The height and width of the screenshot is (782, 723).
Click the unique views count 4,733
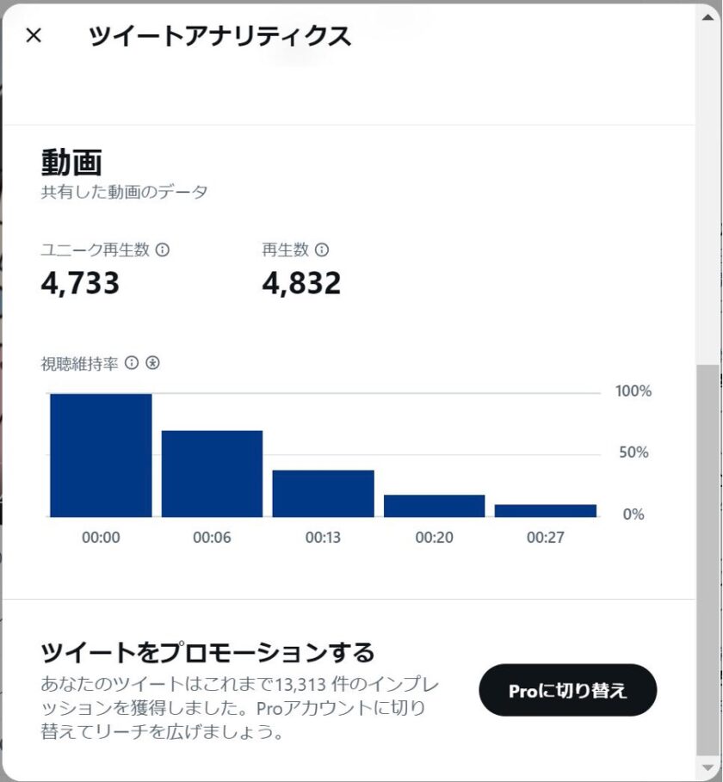(x=80, y=283)
